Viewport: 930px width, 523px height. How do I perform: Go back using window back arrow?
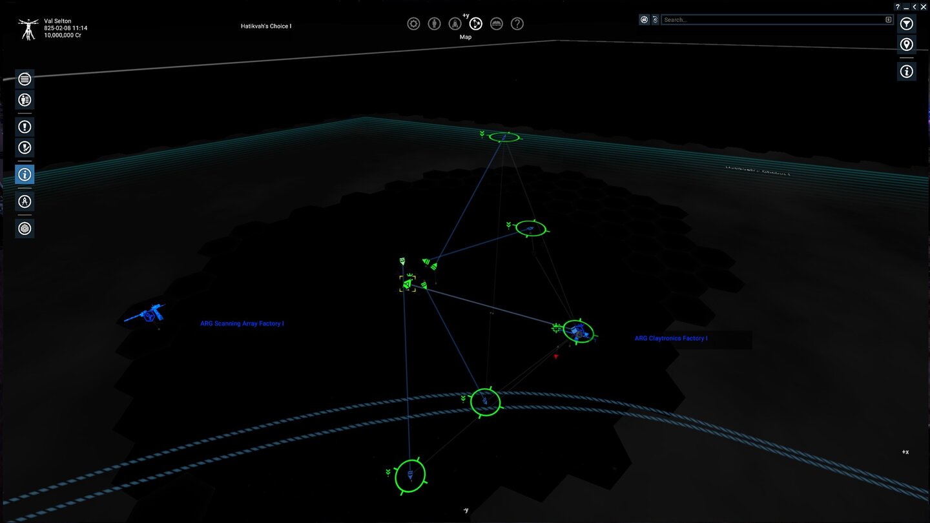914,6
